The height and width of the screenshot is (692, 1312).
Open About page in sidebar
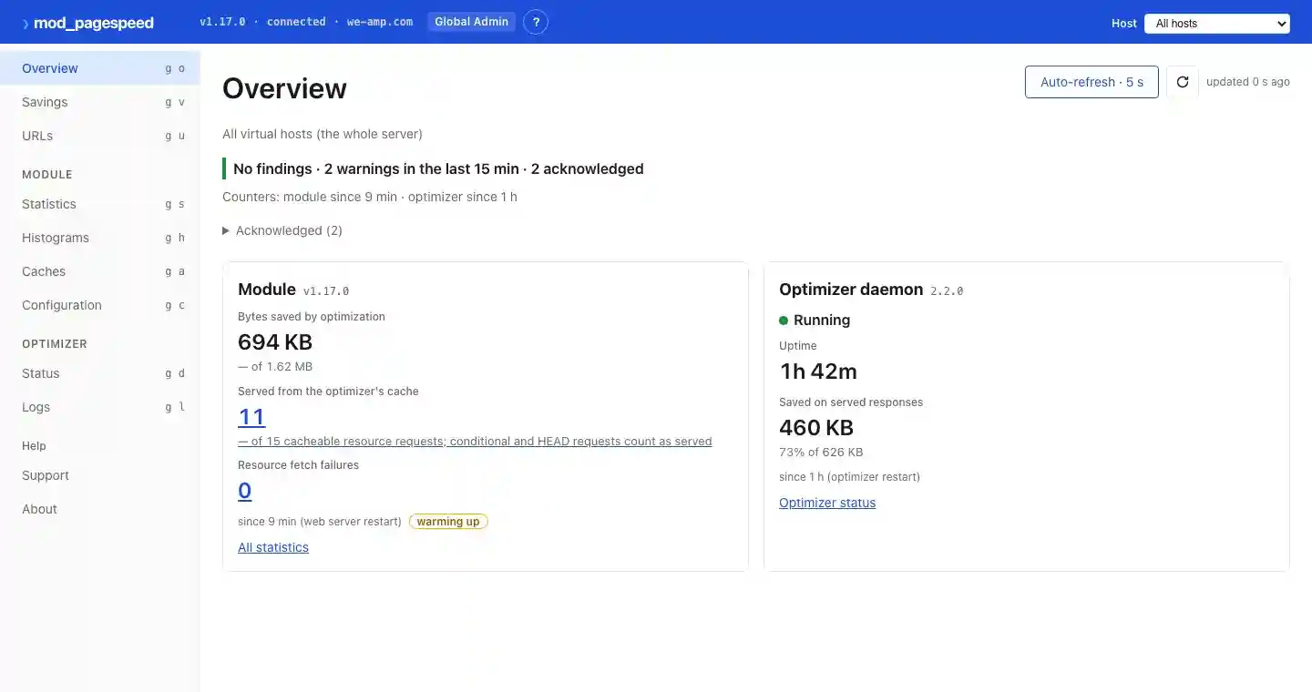tap(100, 509)
